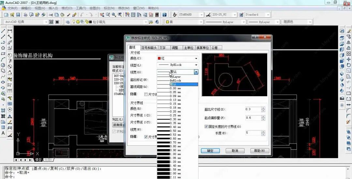352x179 pixels.
Task: Open the 标注(N) menu
Action: [x=109, y=8]
